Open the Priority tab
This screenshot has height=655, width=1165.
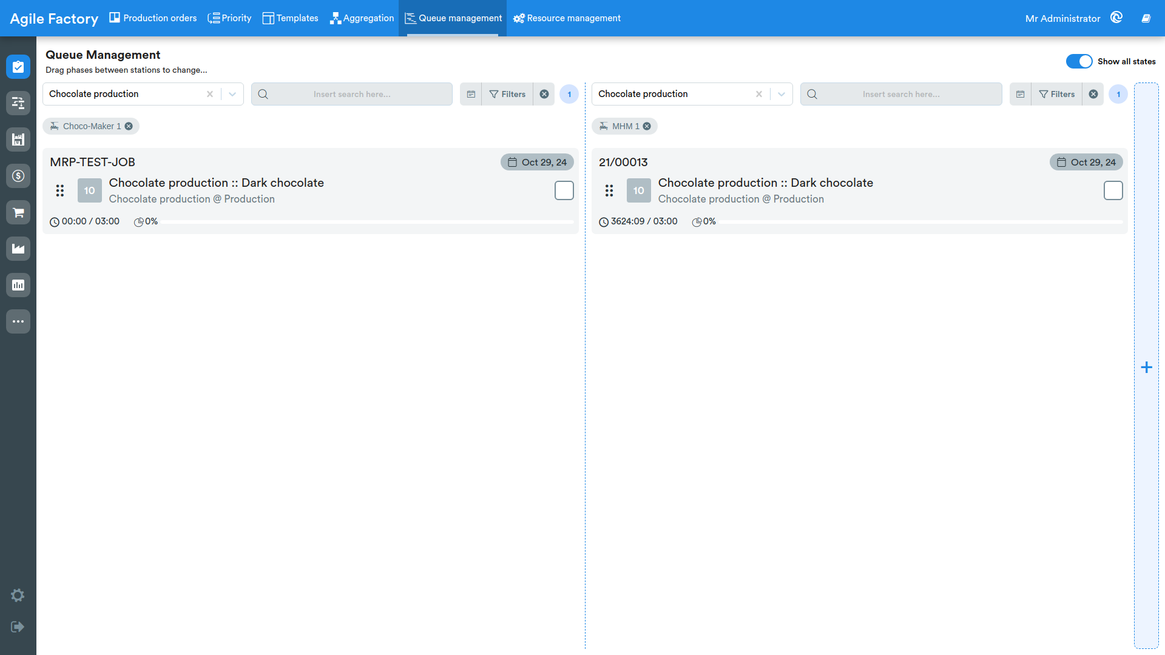pos(229,18)
